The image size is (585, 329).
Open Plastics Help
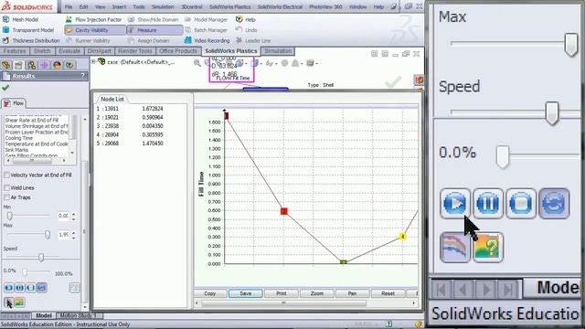pyautogui.click(x=246, y=19)
